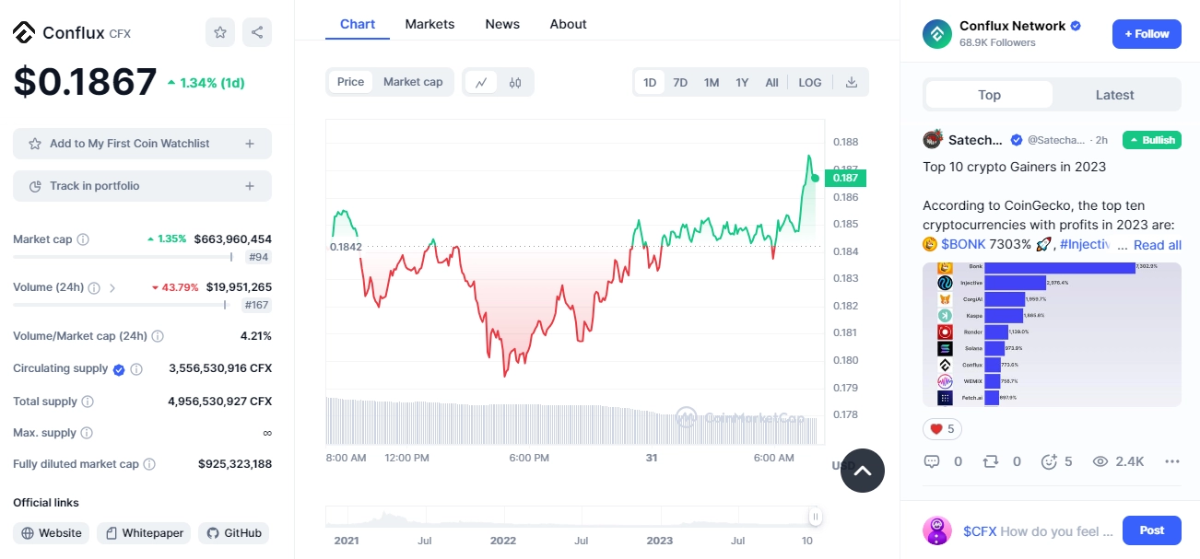Viewport: 1200px width, 559px height.
Task: Switch feed to Latest posts
Action: [1114, 95]
